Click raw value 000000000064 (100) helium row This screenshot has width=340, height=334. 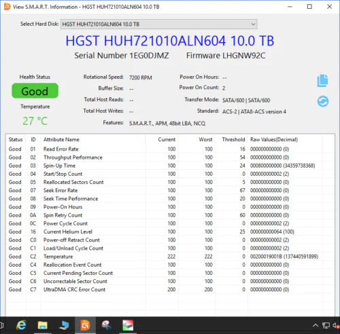coord(272,231)
